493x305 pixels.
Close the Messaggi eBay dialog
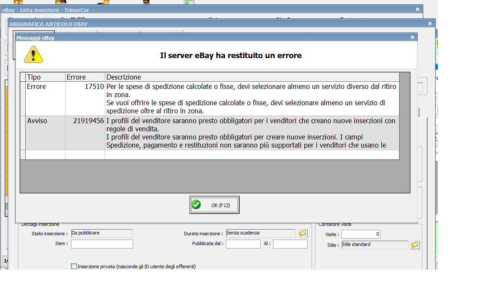pos(412,37)
